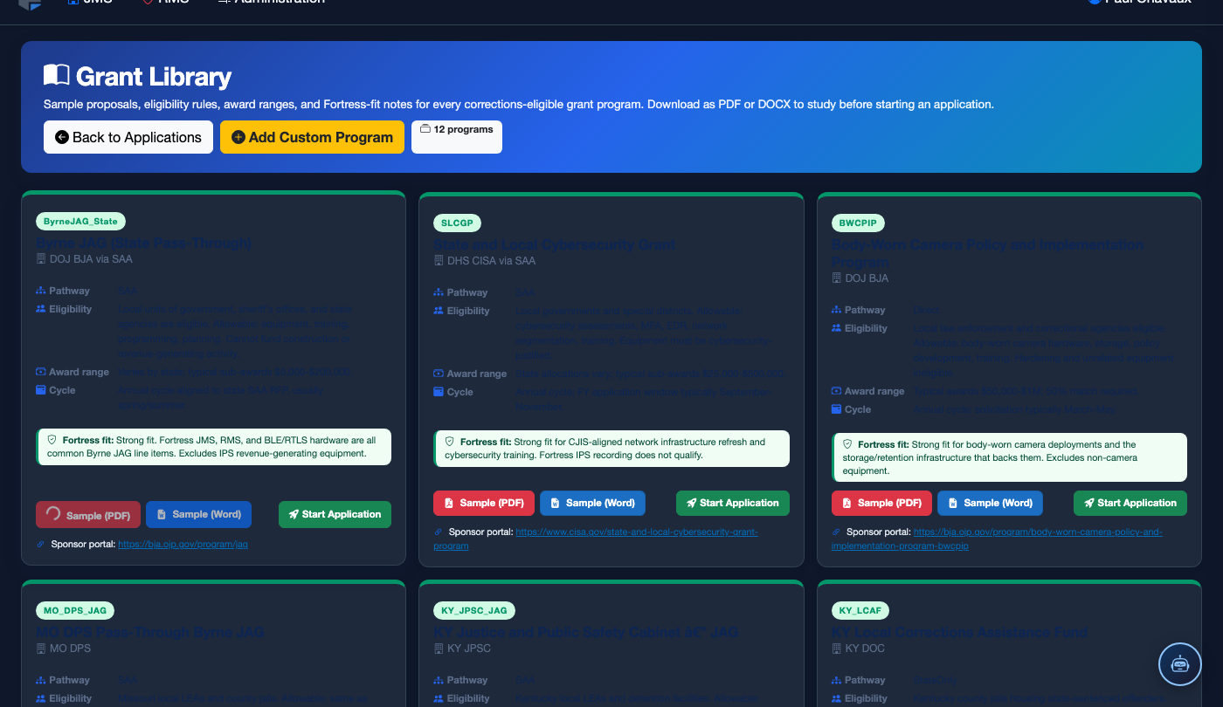Click the Byrne JAG State Fortress fit note
The width and height of the screenshot is (1223, 707).
(x=213, y=447)
